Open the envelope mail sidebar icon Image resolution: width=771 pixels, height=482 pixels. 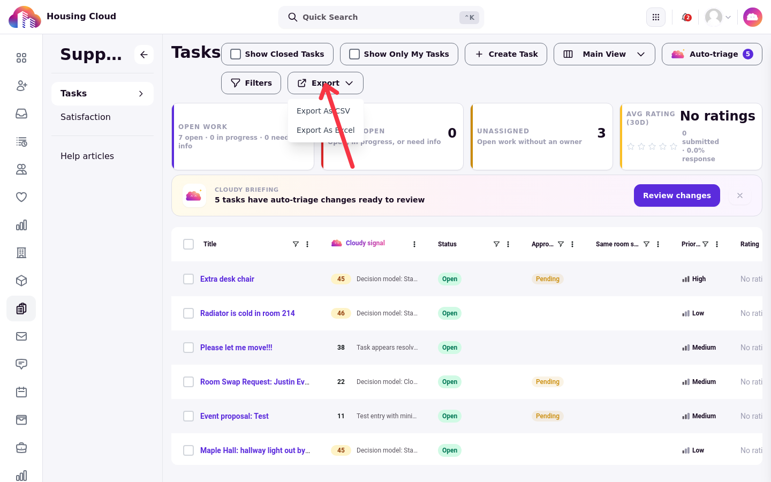21,336
